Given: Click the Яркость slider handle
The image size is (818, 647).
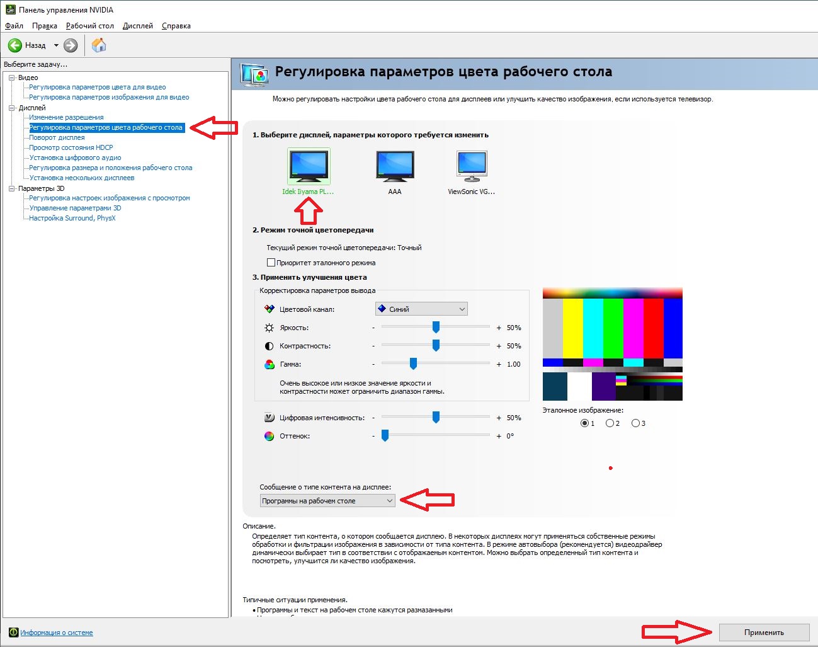Looking at the screenshot, I should click(x=436, y=328).
